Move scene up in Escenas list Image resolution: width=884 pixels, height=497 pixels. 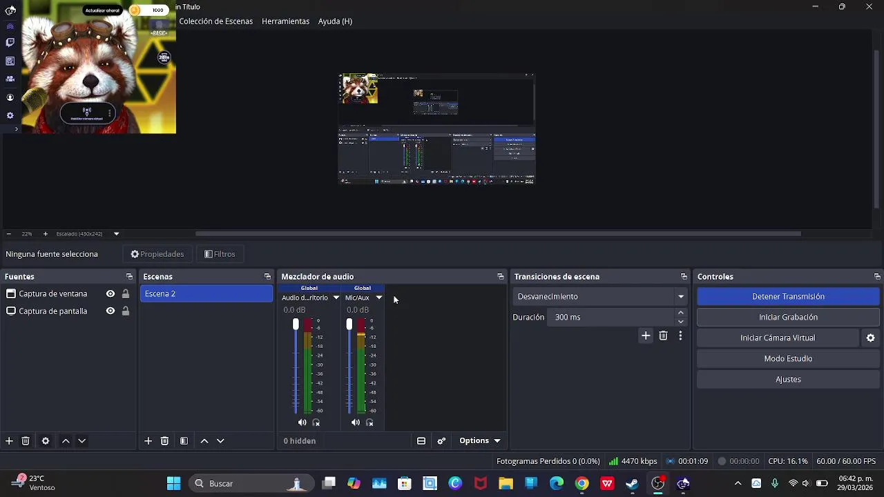[204, 441]
